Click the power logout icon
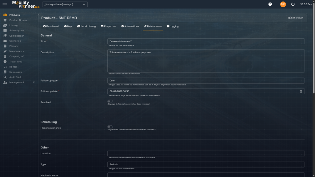 tap(293, 4)
